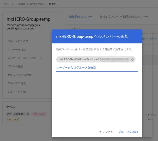Click the user or group search field

coord(97,68)
